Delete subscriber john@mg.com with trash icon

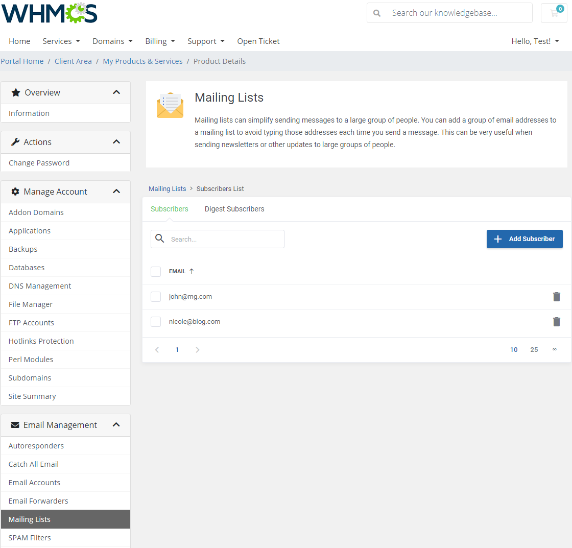click(x=556, y=297)
